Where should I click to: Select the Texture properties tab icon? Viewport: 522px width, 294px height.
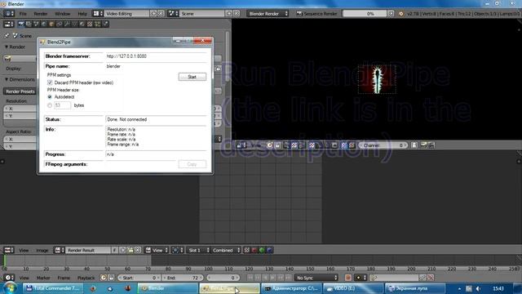click(x=90, y=24)
